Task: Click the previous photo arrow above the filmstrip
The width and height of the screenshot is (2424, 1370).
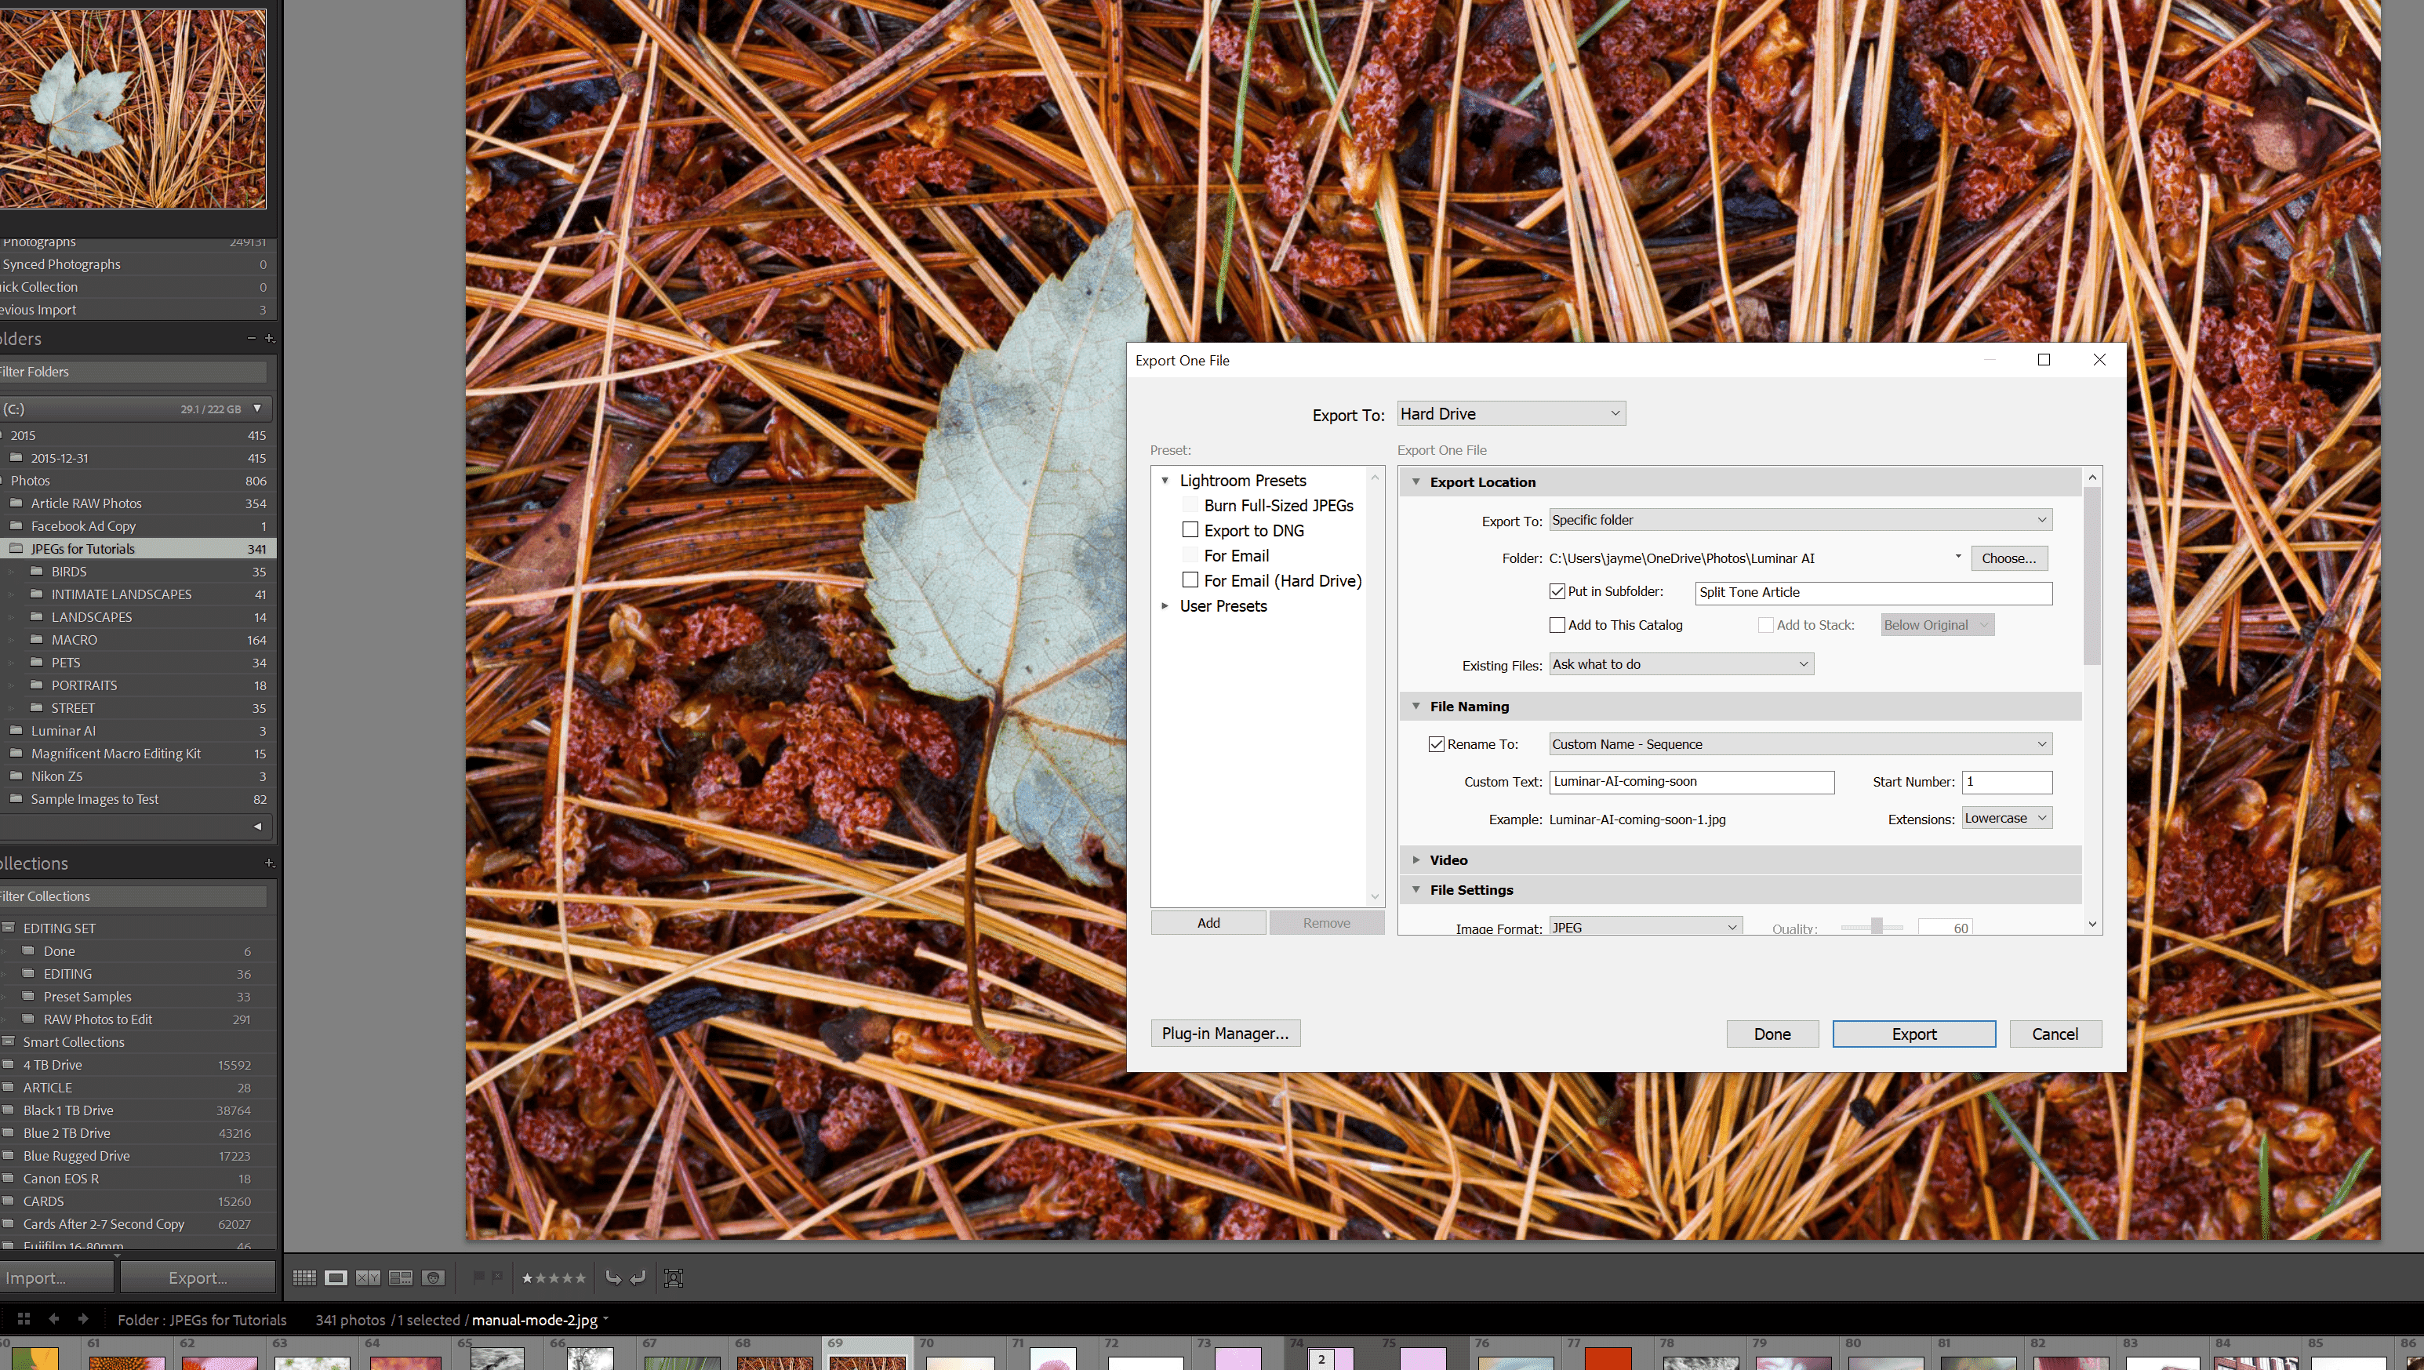Action: coord(53,1319)
